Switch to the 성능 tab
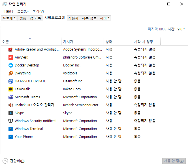This screenshot has width=188, height=167. tap(23, 18)
